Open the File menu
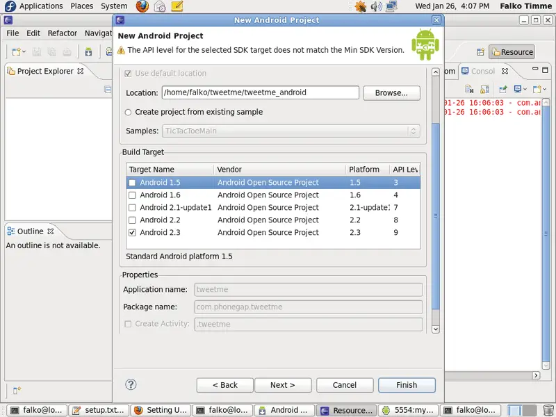 tap(13, 33)
